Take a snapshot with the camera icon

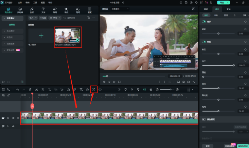184,82
